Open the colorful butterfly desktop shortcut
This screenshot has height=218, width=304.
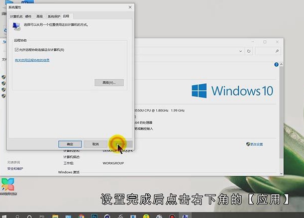pos(8,184)
